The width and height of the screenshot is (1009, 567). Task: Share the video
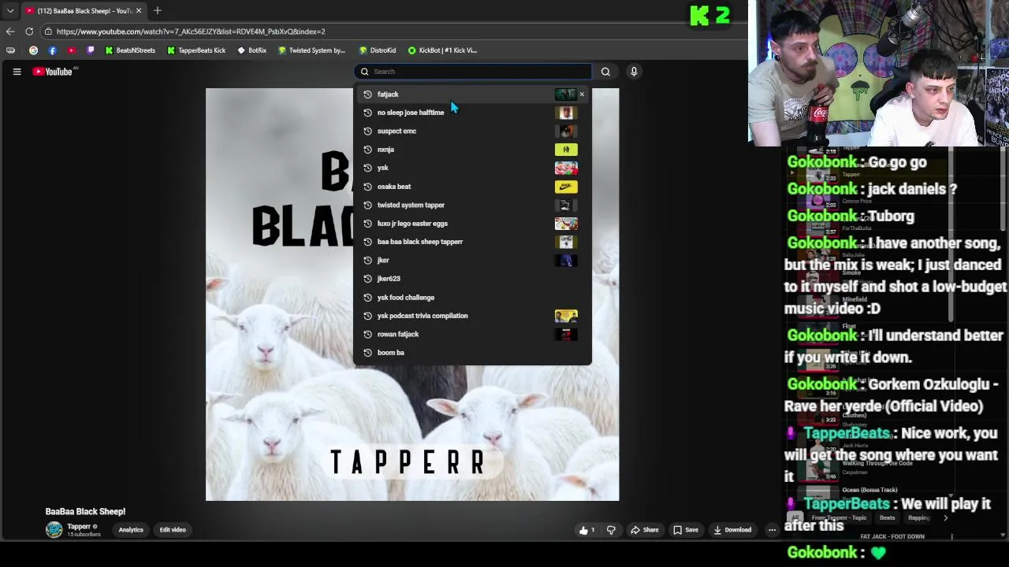click(x=644, y=530)
